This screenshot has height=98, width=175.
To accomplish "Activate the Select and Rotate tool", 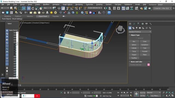I will click(33, 8).
